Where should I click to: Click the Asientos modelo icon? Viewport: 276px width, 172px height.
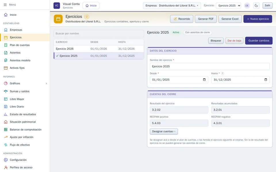(6, 60)
